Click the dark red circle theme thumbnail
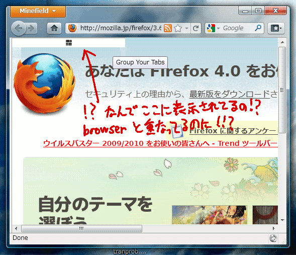The image size is (296, 255). point(265,215)
